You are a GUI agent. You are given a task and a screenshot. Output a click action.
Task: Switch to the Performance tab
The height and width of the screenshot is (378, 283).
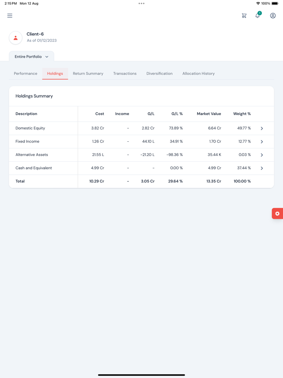(26, 74)
